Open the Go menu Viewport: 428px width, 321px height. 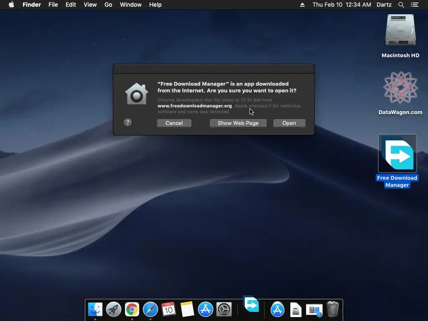(x=108, y=5)
